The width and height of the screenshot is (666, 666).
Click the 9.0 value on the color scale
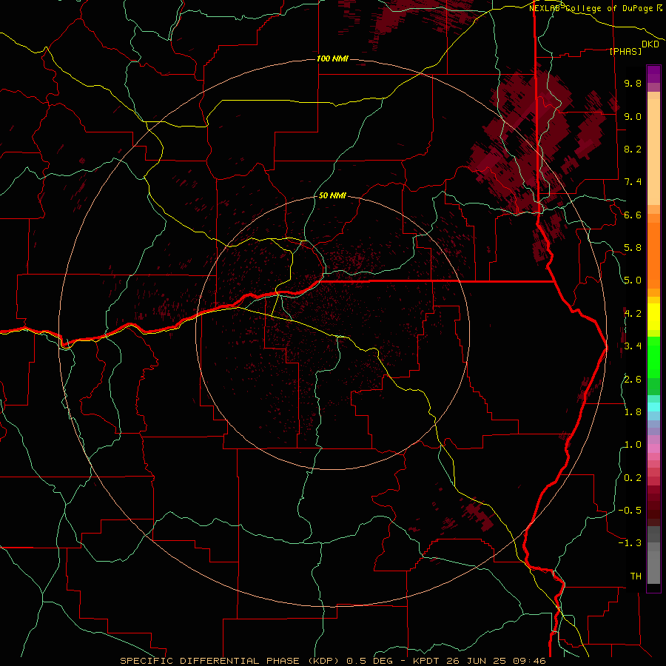(633, 116)
